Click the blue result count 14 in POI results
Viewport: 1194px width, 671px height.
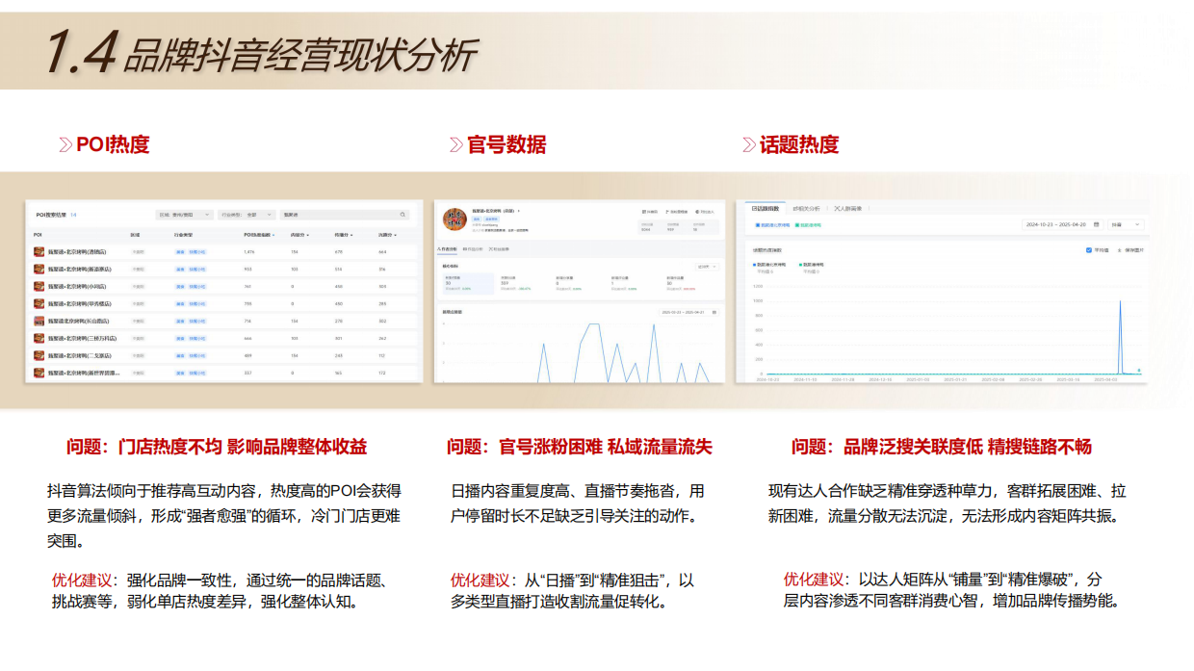click(73, 213)
